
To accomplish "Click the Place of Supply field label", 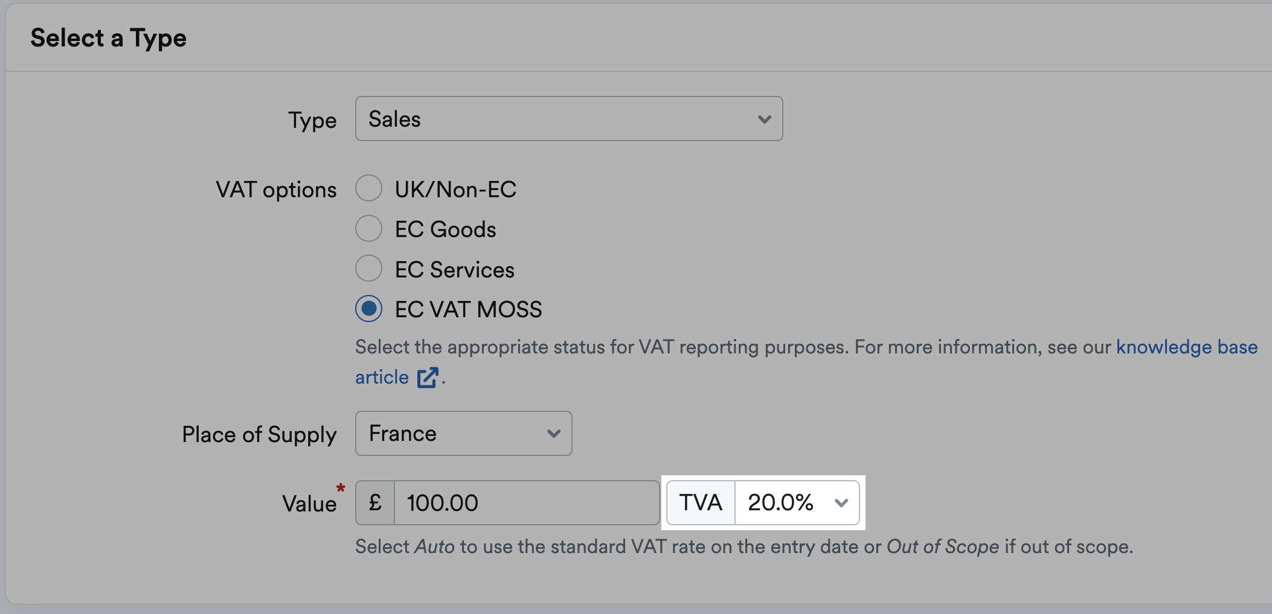I will pyautogui.click(x=259, y=435).
